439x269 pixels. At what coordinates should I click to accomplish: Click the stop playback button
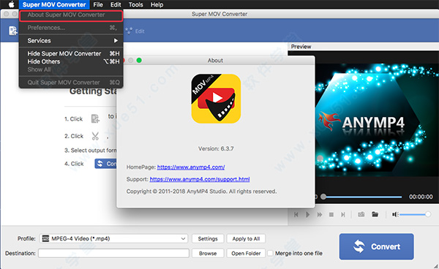click(331, 214)
